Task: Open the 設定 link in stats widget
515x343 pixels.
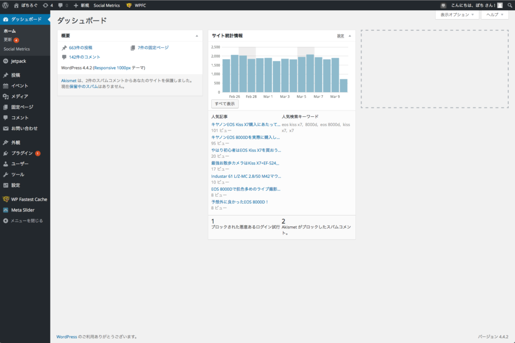Action: [340, 36]
